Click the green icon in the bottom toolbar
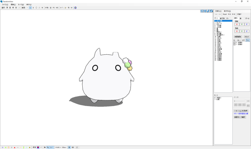Screen dimensions: 251x149 [6, 148]
